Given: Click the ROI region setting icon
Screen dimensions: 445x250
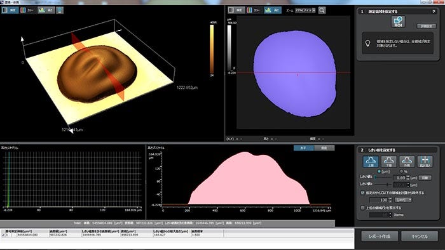Looking at the screenshot, I should pyautogui.click(x=398, y=22).
